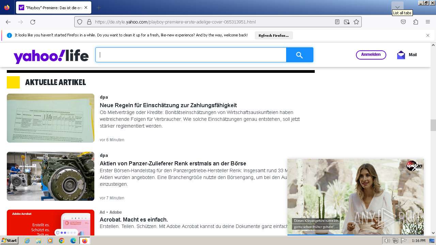Click the tracking protection shield icon
This screenshot has width=436, height=245.
pos(80,22)
